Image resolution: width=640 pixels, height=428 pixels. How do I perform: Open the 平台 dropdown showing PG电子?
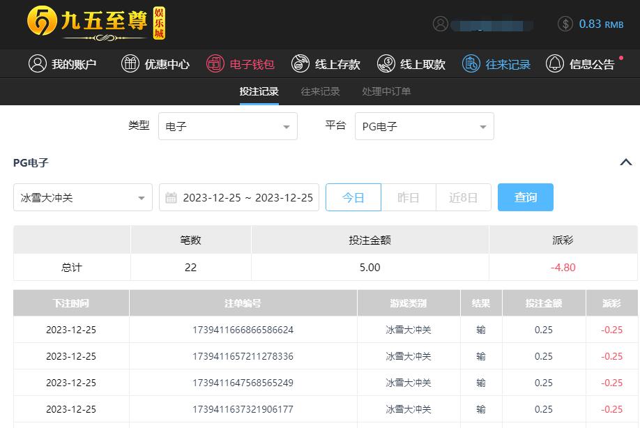pos(425,126)
